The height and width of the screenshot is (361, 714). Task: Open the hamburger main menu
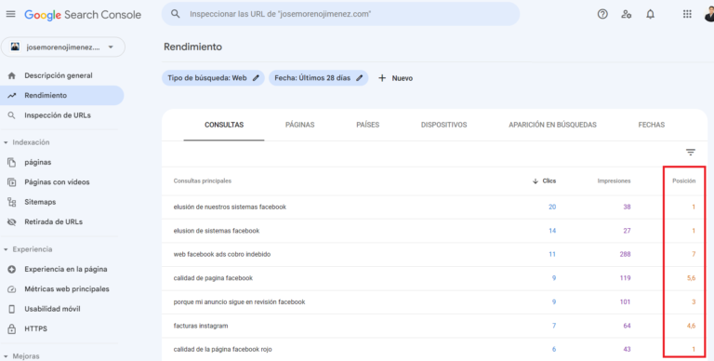point(10,14)
